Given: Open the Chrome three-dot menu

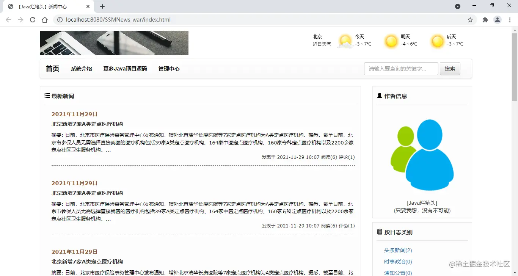Looking at the screenshot, I should click(510, 20).
